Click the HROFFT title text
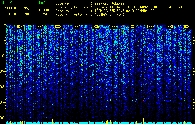Image resolution: width=195 pixels, height=124 pixels. [19, 2]
